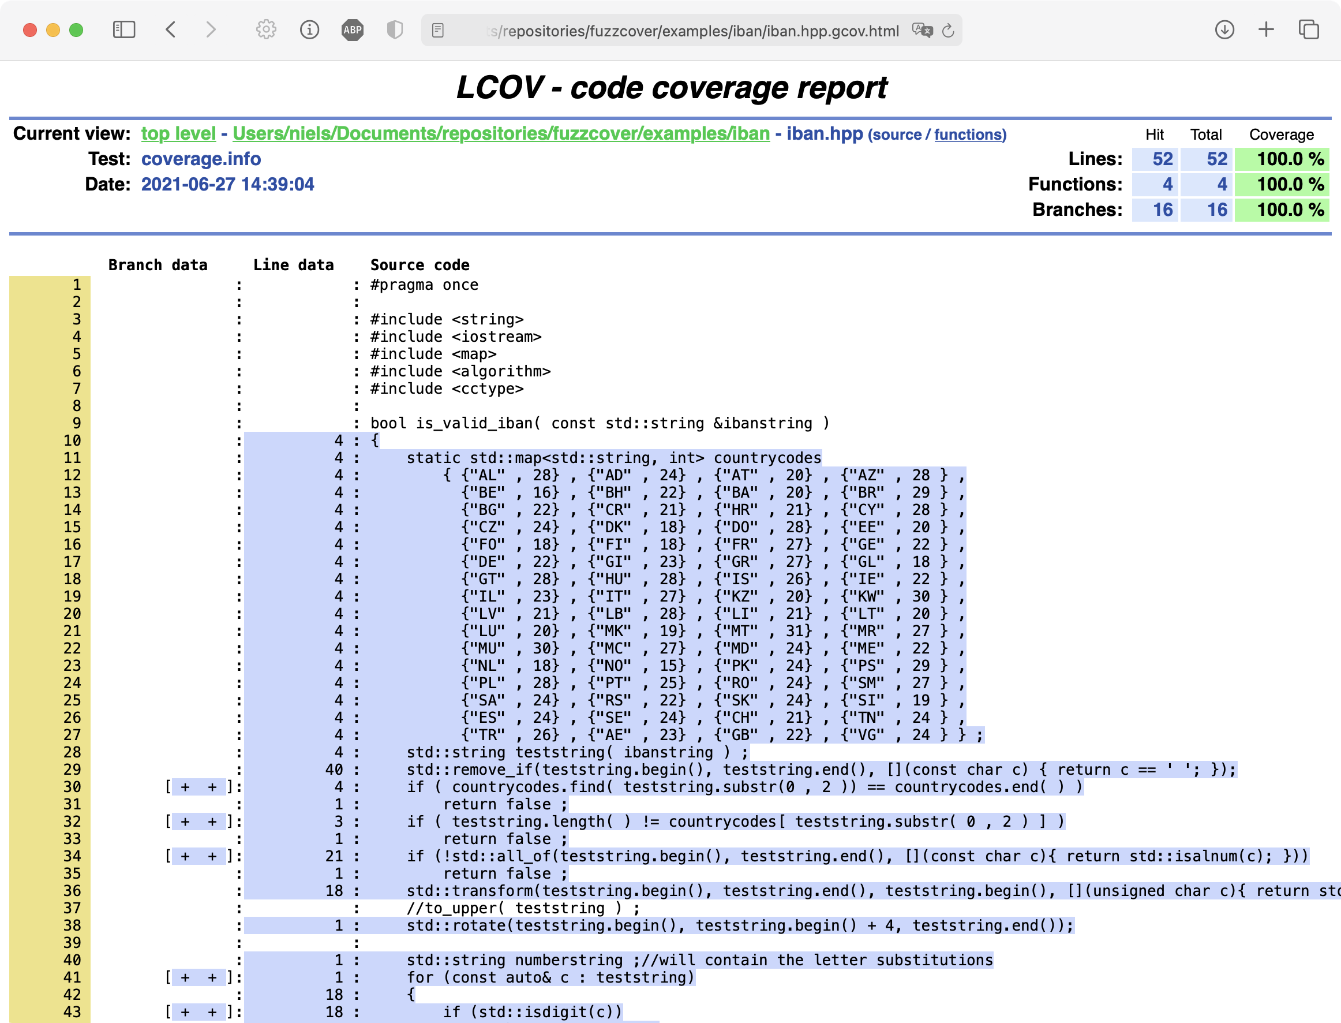Viewport: 1341px width, 1023px height.
Task: Open the privacy shield report
Action: point(395,30)
